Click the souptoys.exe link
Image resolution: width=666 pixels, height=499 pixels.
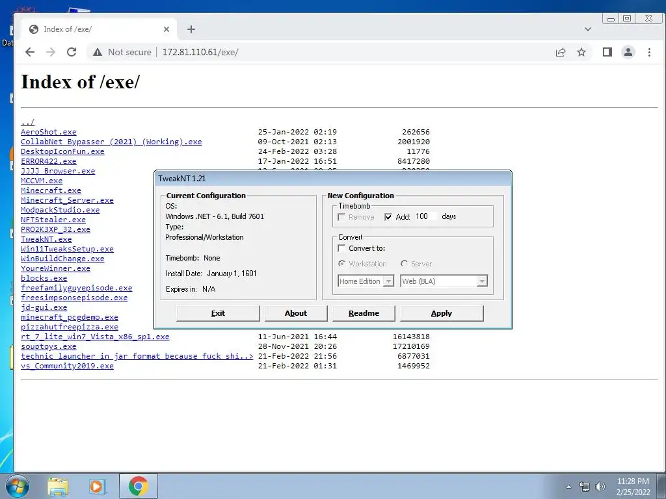tap(48, 347)
